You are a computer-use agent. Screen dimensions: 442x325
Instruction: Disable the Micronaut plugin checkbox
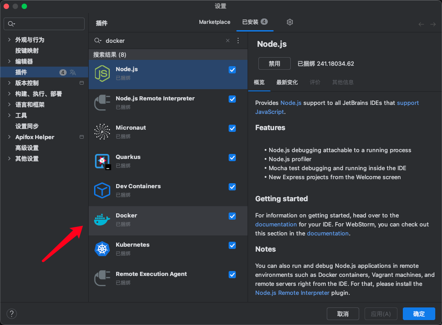pyautogui.click(x=232, y=129)
